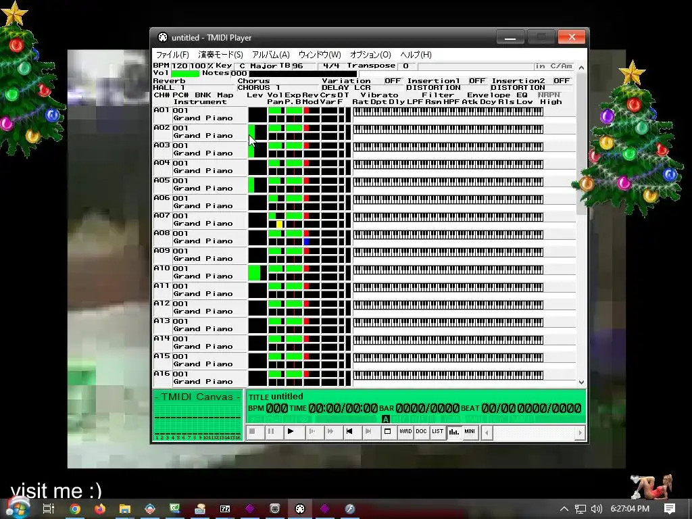Click the A05 channel level meter
The height and width of the screenshot is (519, 692).
257,185
